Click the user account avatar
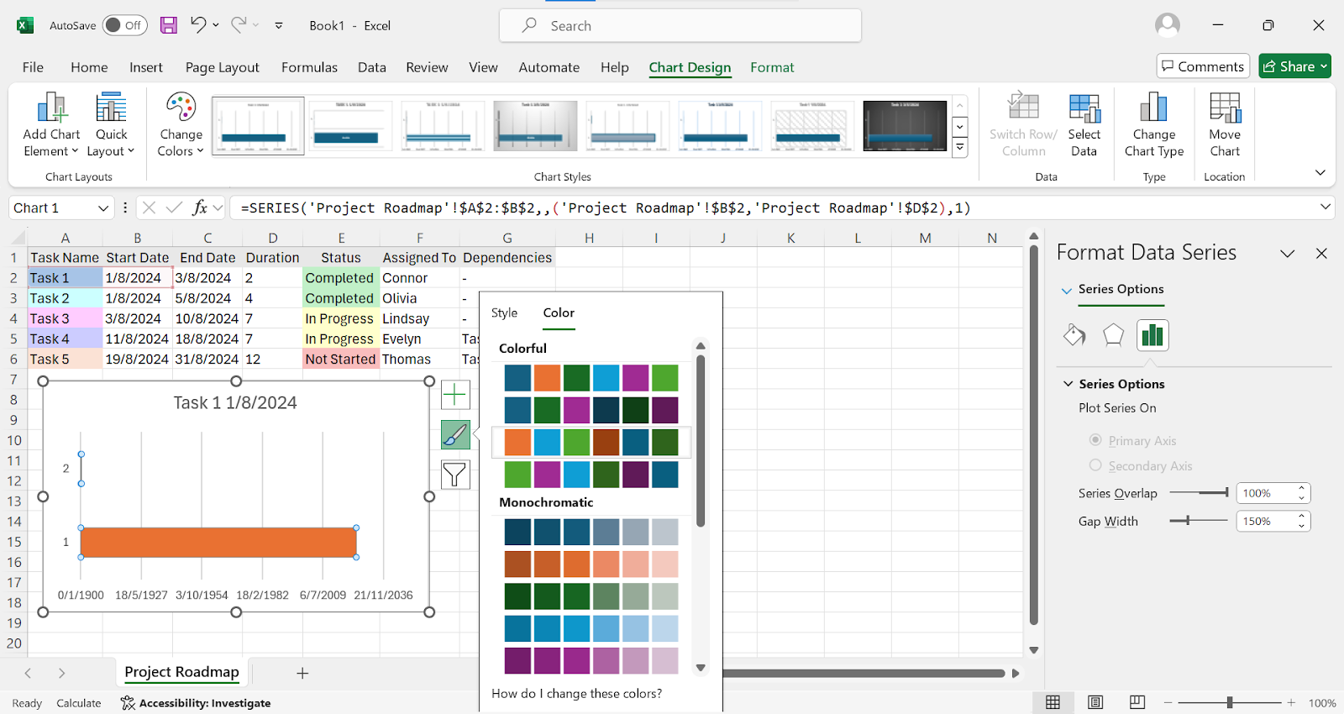 tap(1168, 25)
